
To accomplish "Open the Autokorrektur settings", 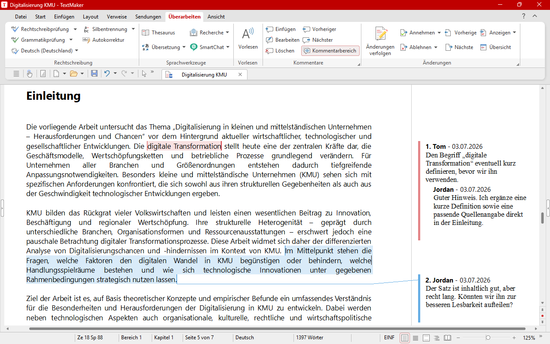I will pyautogui.click(x=103, y=40).
